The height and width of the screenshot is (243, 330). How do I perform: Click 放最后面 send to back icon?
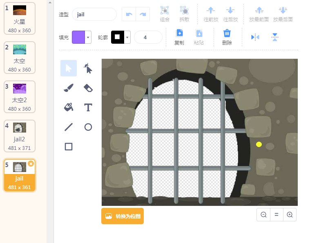point(283,10)
